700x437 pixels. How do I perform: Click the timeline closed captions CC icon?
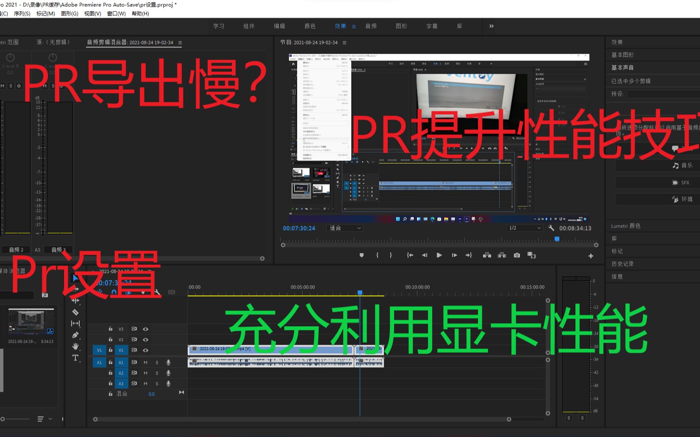point(172,292)
